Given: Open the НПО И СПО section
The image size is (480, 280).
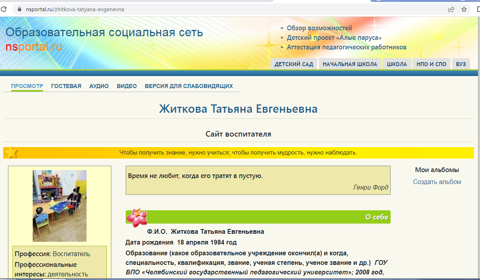Looking at the screenshot, I should tap(431, 64).
